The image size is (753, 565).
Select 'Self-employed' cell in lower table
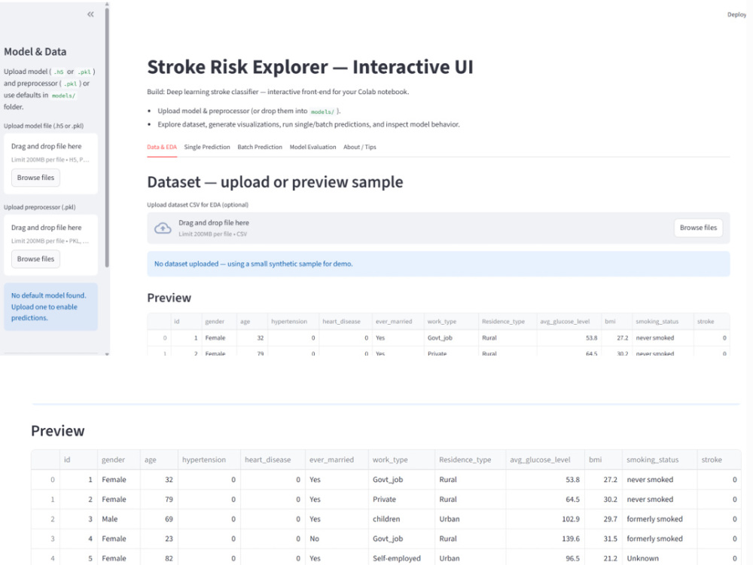[401, 558]
